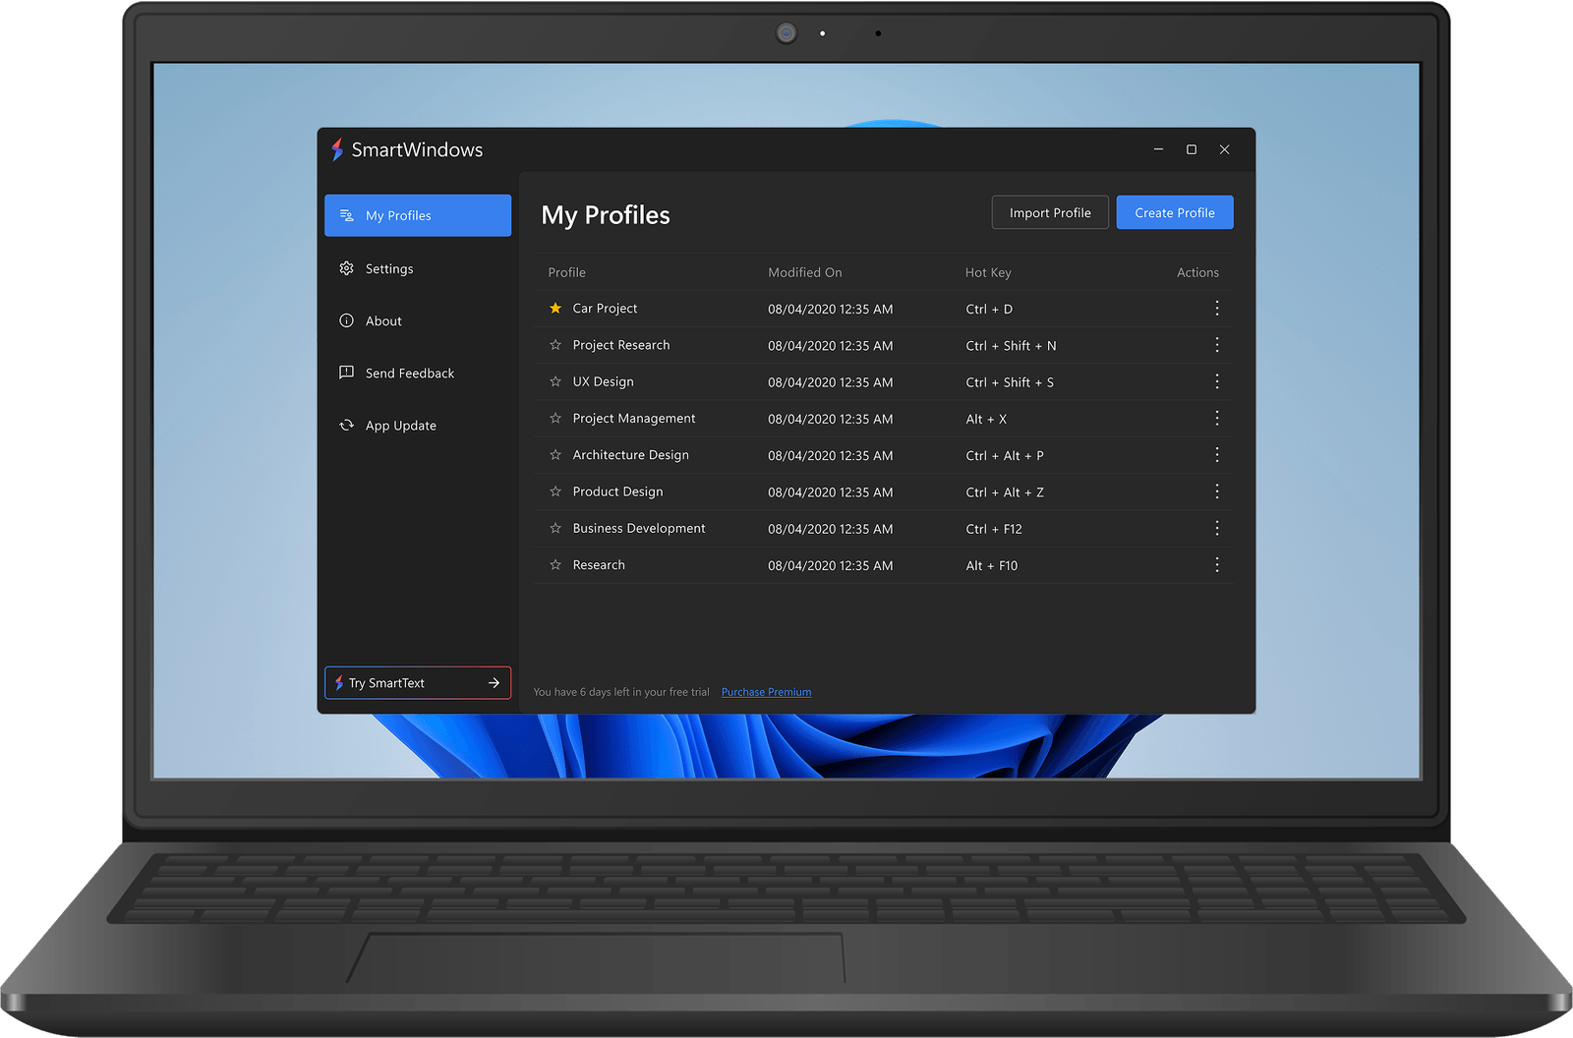Unstar the Car Project profile
Screen dimensions: 1573x1038
pyautogui.click(x=555, y=308)
